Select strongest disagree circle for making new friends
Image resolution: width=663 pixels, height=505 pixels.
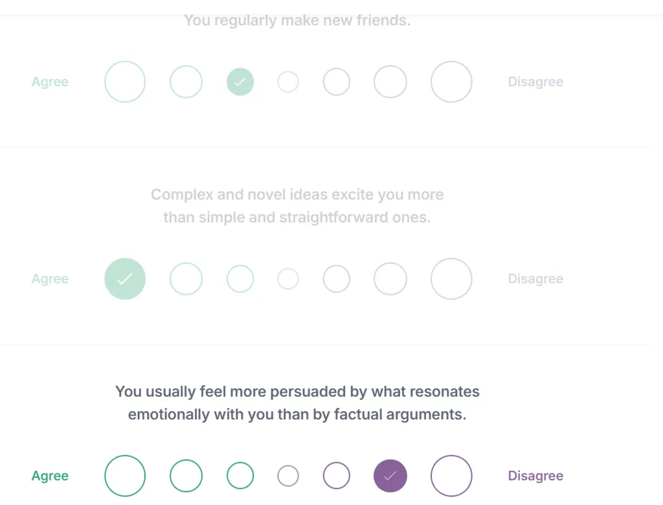pyautogui.click(x=451, y=82)
